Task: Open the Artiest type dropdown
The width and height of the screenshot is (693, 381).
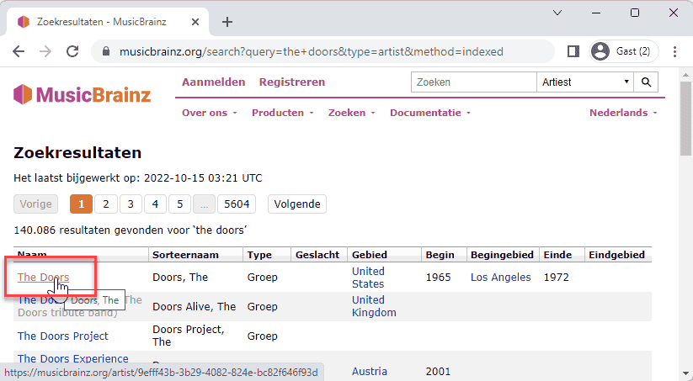Action: [x=585, y=82]
